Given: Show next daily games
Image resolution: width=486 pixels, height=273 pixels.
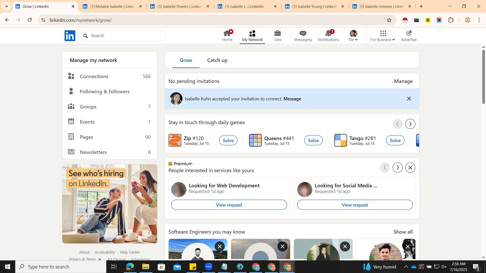Looking at the screenshot, I should 410,124.
